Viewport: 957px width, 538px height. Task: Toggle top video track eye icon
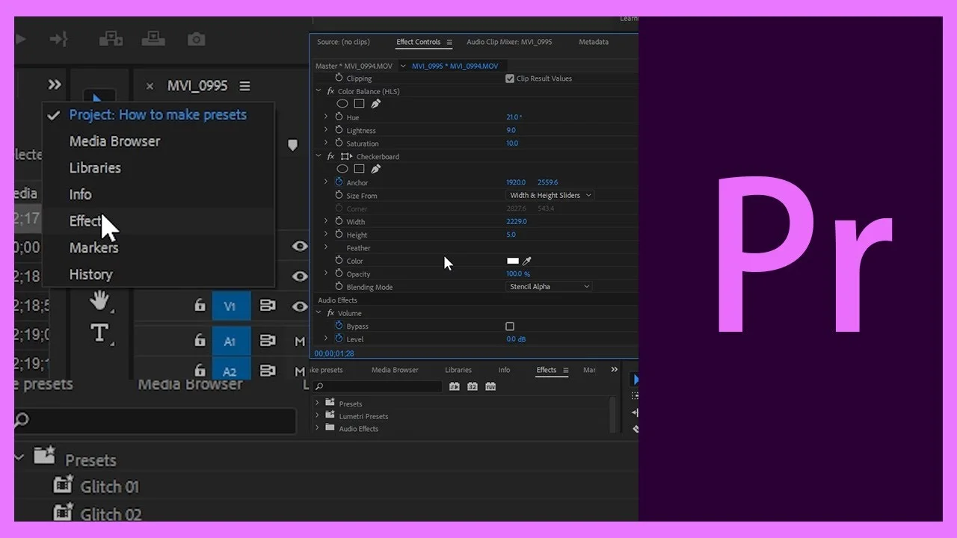pos(300,246)
